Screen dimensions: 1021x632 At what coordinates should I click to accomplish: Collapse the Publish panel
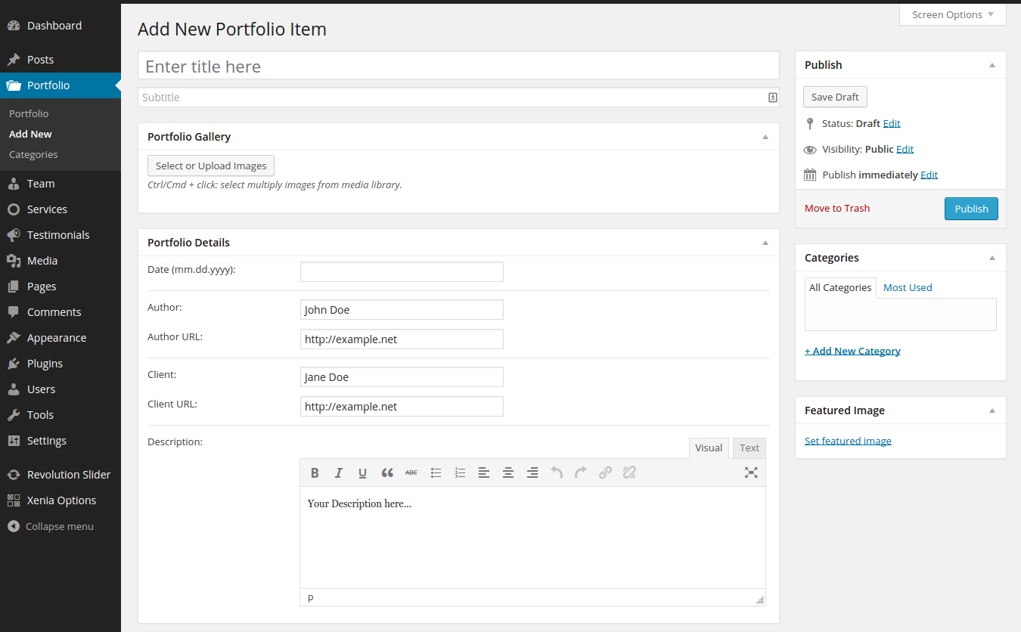click(992, 65)
